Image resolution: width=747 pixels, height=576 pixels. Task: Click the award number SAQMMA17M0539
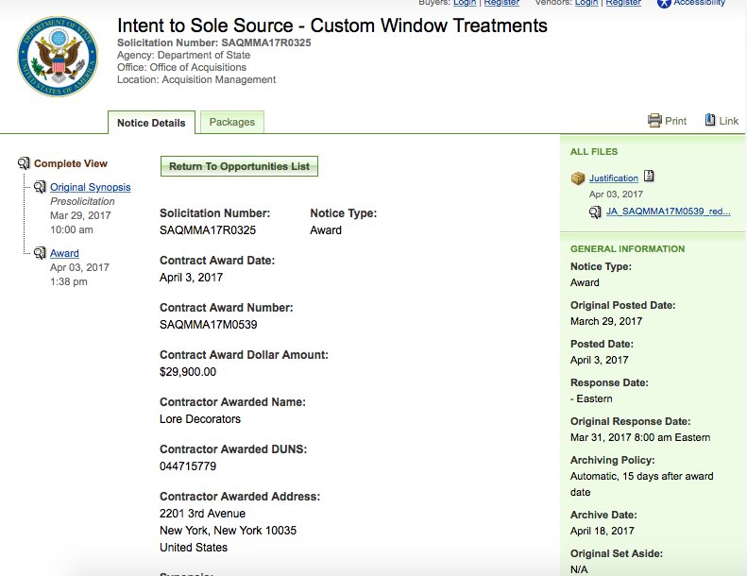coord(208,325)
